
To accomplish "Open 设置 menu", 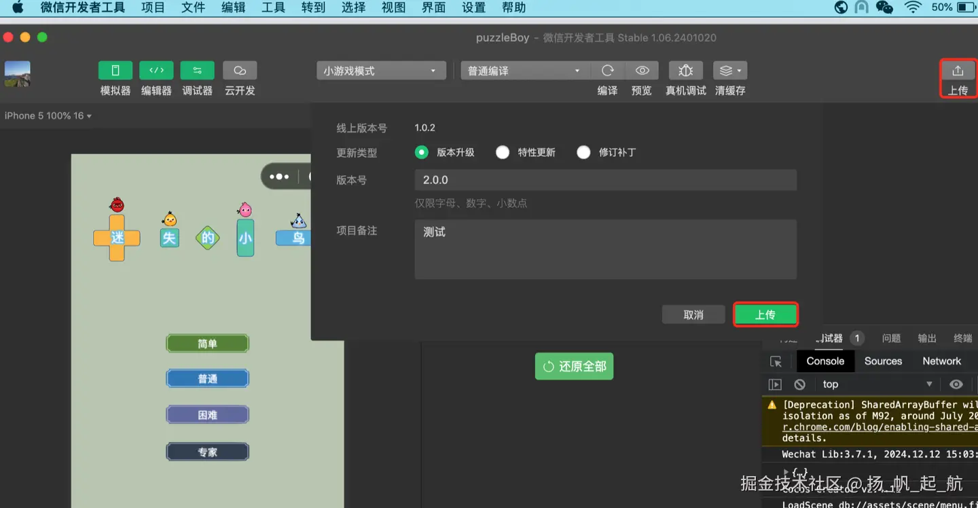I will tap(473, 8).
